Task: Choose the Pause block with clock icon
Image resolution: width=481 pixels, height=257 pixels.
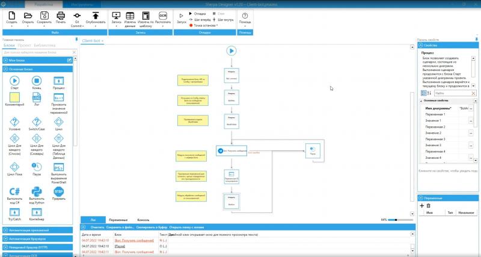Action: pos(37,167)
